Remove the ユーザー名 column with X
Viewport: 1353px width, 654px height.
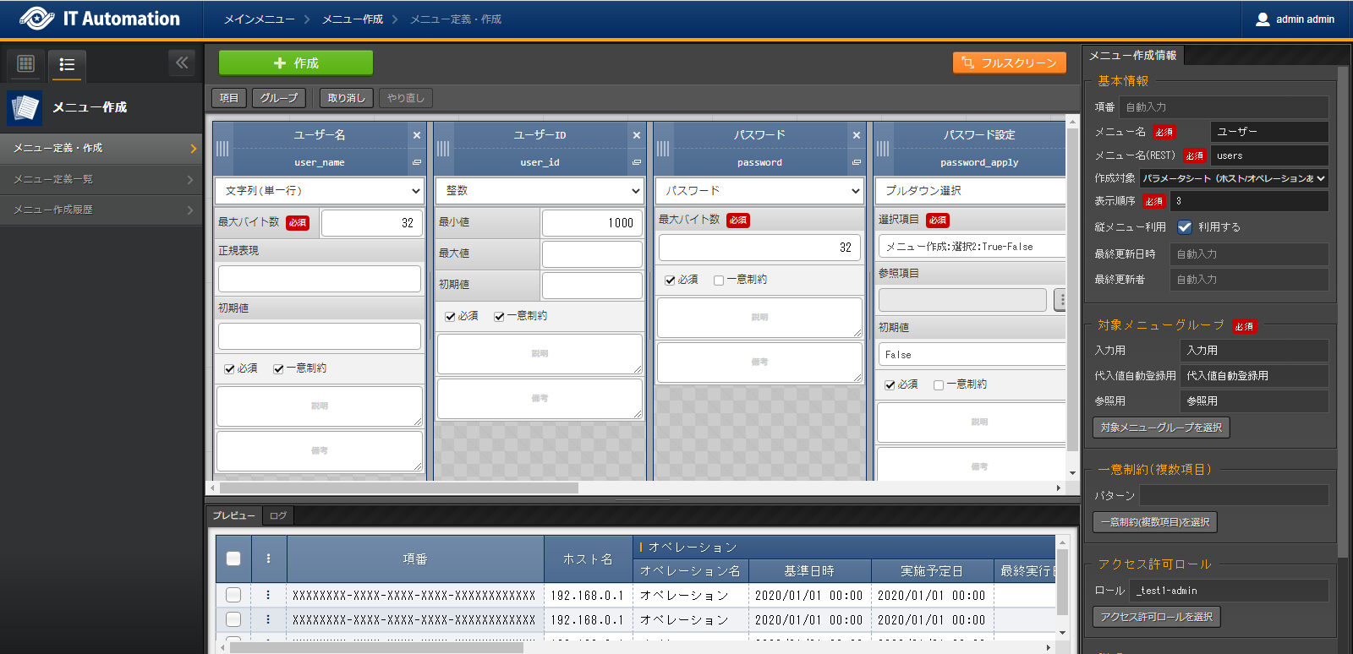tap(417, 135)
